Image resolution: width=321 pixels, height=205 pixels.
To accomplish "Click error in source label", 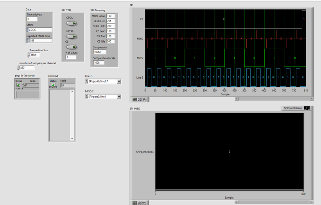I will click(20, 88).
